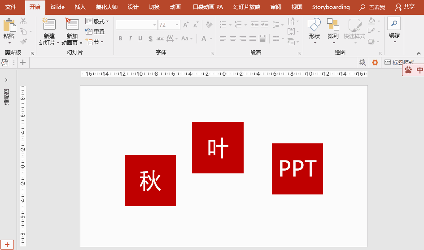Decrease font size with smaller A icon

coord(196,25)
